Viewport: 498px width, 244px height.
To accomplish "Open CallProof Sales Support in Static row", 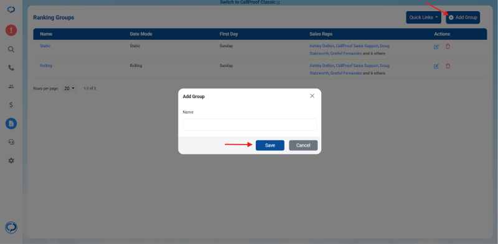I will (357, 46).
